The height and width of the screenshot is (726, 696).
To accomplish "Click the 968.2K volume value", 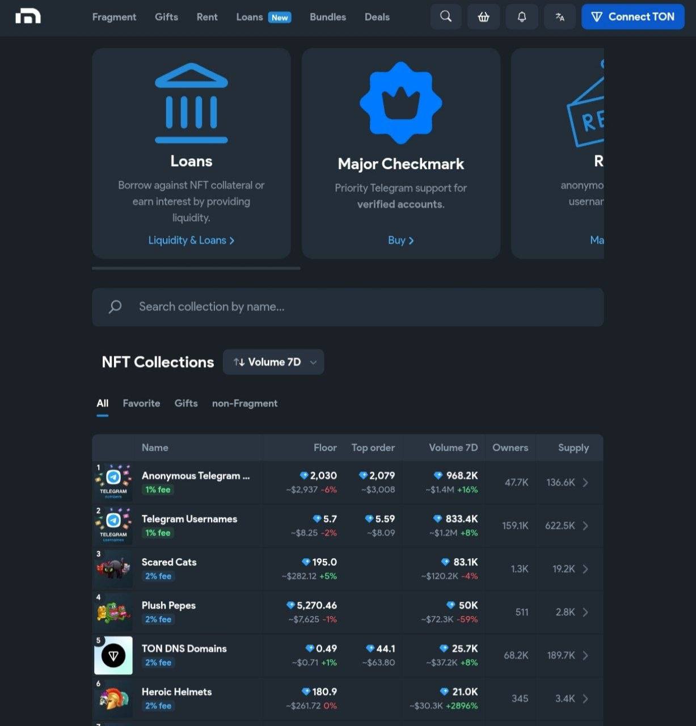I will point(462,476).
